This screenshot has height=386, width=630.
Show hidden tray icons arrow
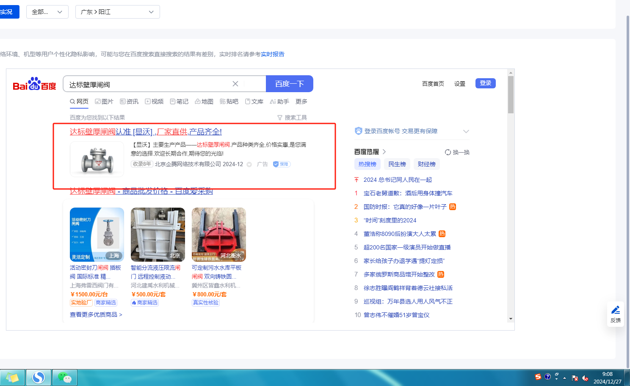(564, 378)
